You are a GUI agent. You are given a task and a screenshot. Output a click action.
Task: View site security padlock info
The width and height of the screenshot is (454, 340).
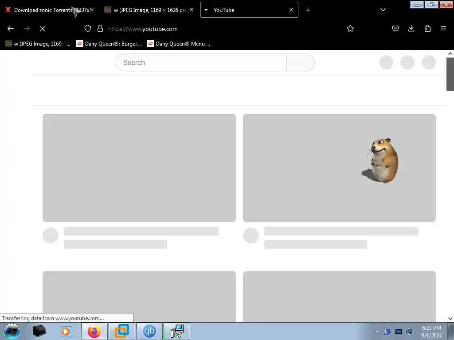pyautogui.click(x=100, y=28)
